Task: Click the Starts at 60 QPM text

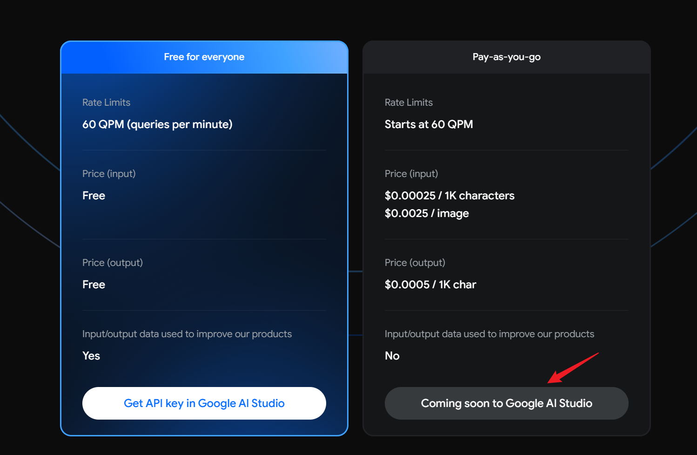Action: pos(429,124)
